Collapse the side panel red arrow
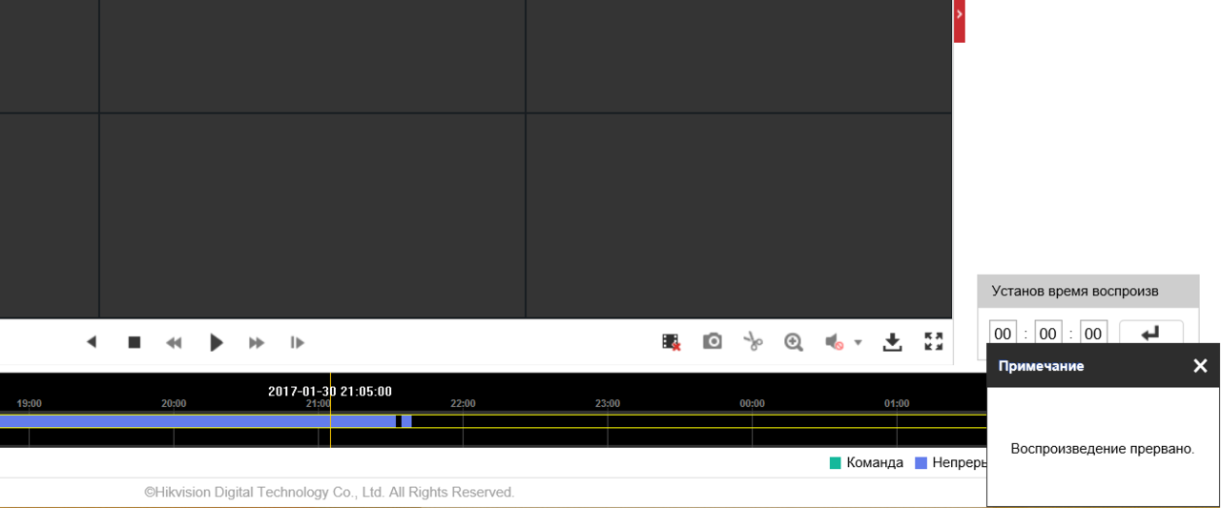 [x=960, y=21]
